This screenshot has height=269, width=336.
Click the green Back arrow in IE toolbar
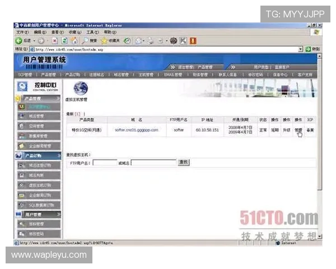(x=19, y=41)
